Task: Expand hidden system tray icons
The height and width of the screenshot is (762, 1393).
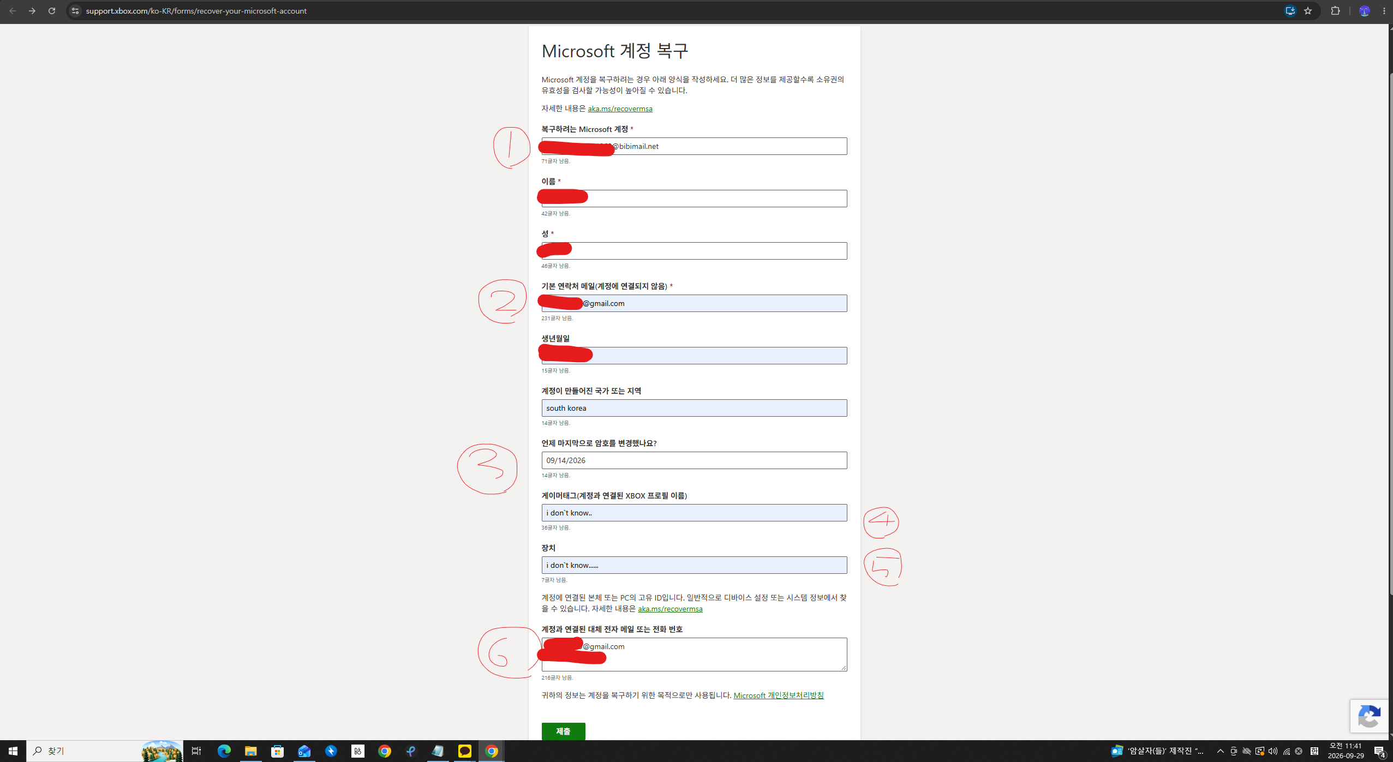Action: (1221, 751)
